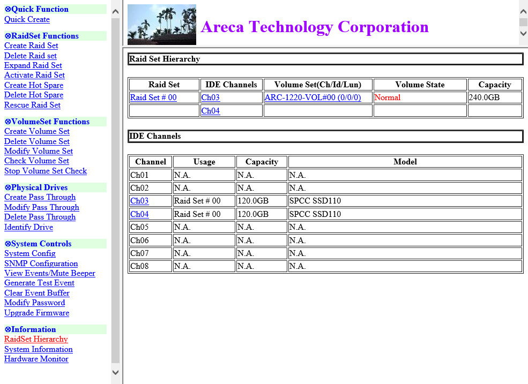Click the Areca Technology Corporation title
This screenshot has height=384, width=528.
[x=315, y=27]
